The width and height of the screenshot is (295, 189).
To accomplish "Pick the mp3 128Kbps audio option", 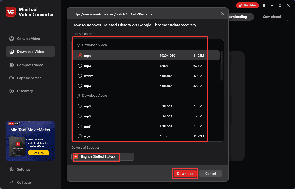I will pos(80,126).
